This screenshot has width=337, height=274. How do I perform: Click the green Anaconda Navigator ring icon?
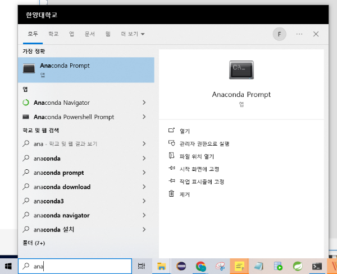coord(26,103)
